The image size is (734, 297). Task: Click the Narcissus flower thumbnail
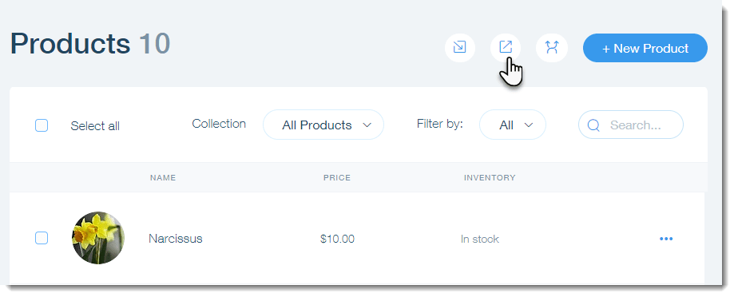(x=98, y=238)
